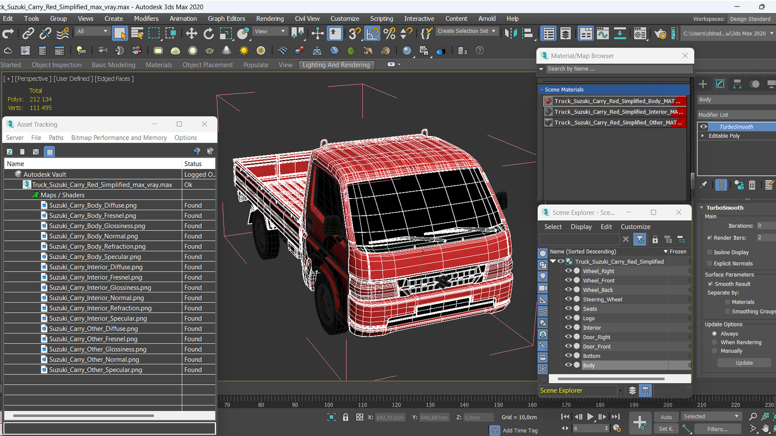776x436 pixels.
Task: Open the Help question mark icon
Action: click(x=480, y=51)
